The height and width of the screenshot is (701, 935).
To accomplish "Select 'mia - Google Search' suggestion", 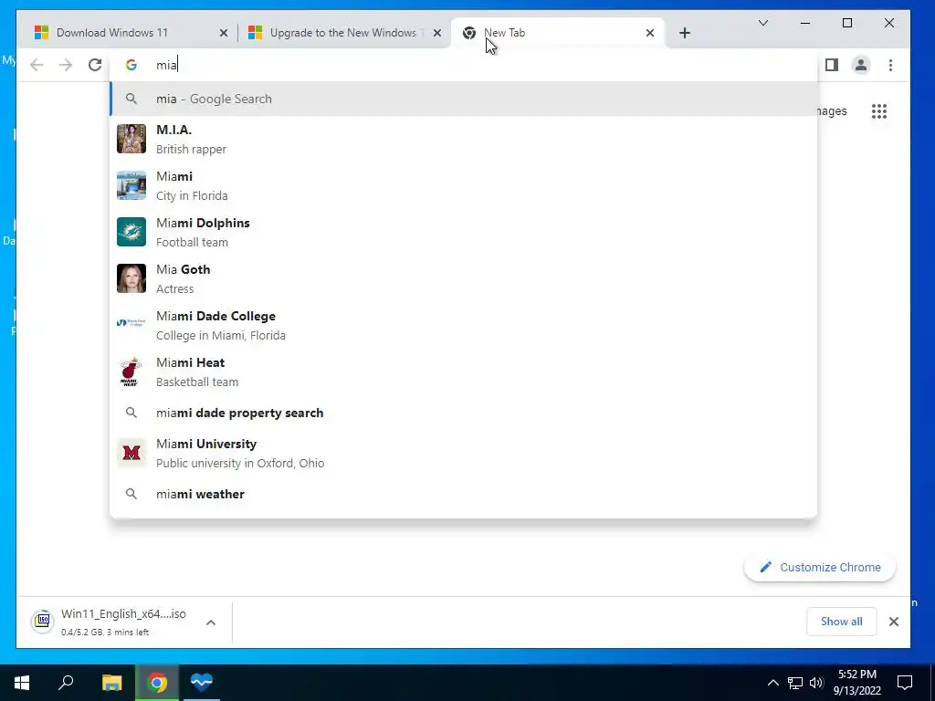I will click(463, 99).
